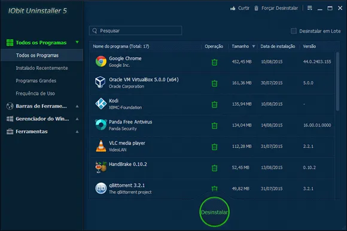Click trash icon for Oracle VM VirtualBox
This screenshot has height=231, width=347.
click(x=214, y=84)
